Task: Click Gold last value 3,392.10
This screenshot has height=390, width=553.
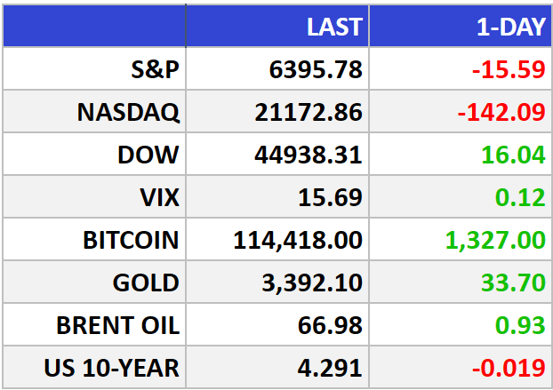Action: [x=312, y=283]
